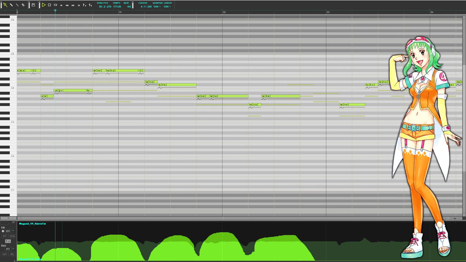This screenshot has width=466, height=262.
Task: Select the pencil tool
Action: (11, 5)
